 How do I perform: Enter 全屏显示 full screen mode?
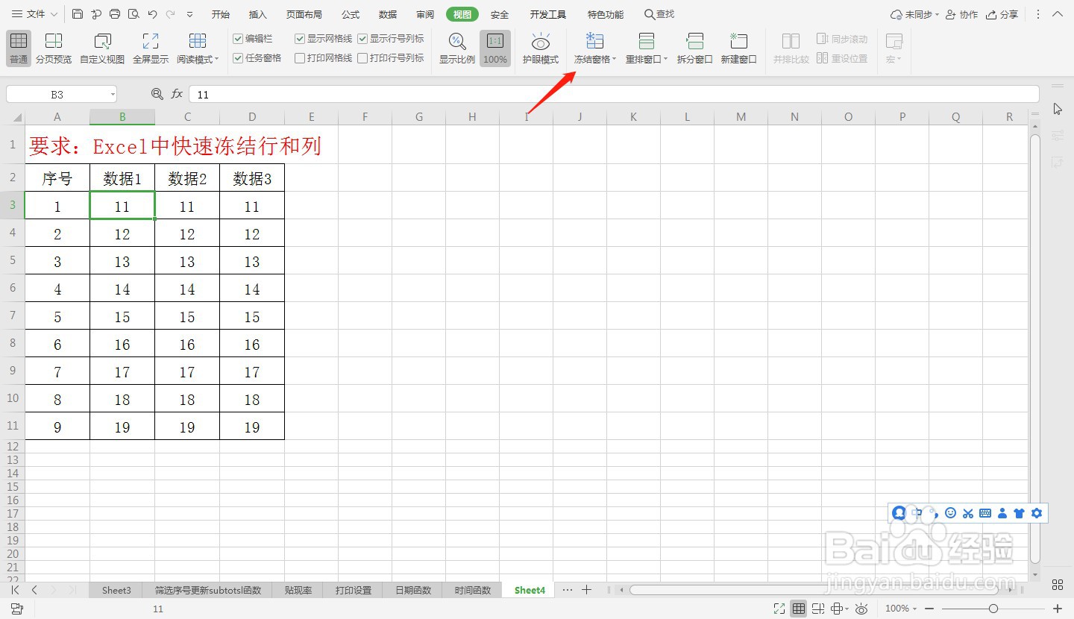[x=151, y=48]
